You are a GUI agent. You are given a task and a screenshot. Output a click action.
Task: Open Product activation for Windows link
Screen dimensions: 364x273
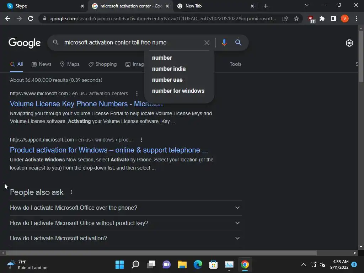[109, 150]
